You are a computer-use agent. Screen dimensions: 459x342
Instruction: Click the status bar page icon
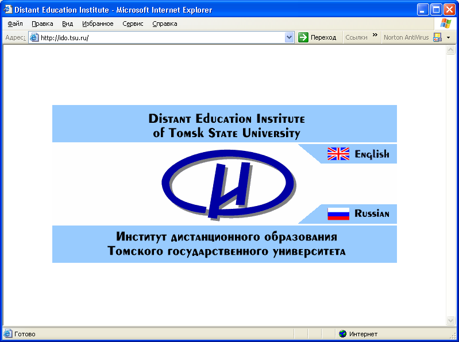click(x=7, y=333)
